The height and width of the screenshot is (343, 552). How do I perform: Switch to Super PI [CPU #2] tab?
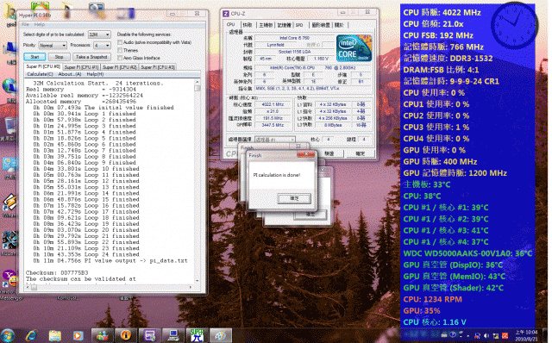coord(119,67)
